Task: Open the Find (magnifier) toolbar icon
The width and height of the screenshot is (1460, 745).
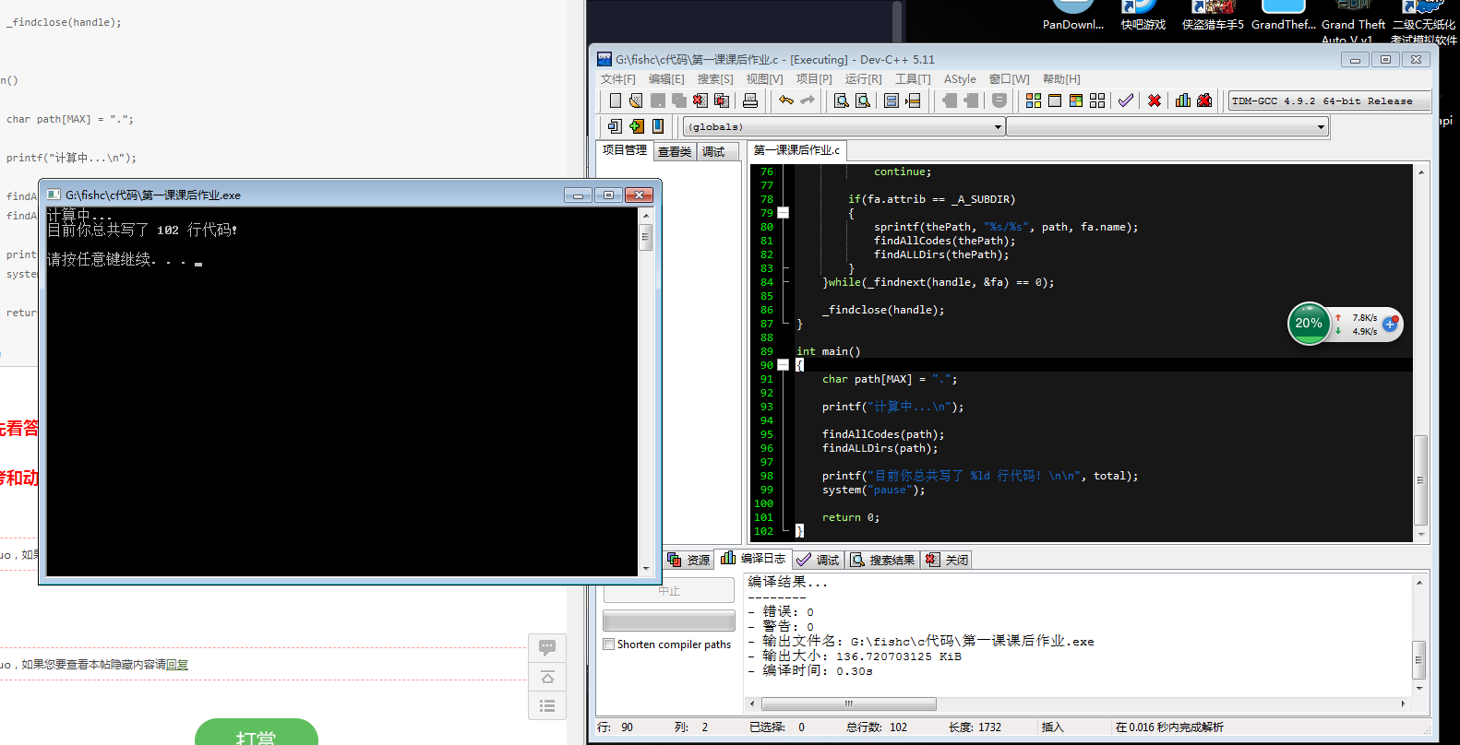Action: (841, 101)
